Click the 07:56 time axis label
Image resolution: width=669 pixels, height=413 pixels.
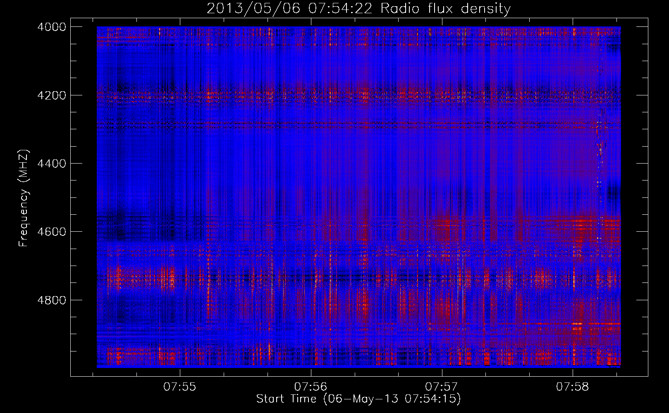pyautogui.click(x=311, y=387)
